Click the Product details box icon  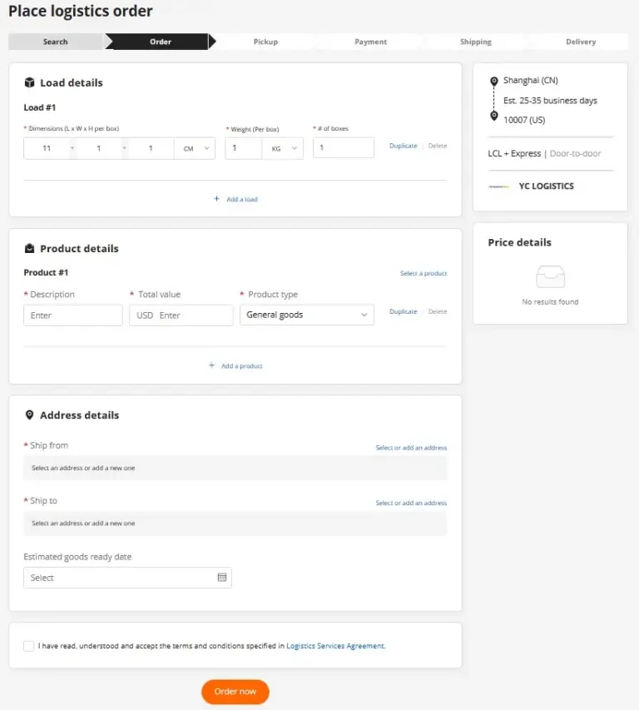[x=31, y=248]
